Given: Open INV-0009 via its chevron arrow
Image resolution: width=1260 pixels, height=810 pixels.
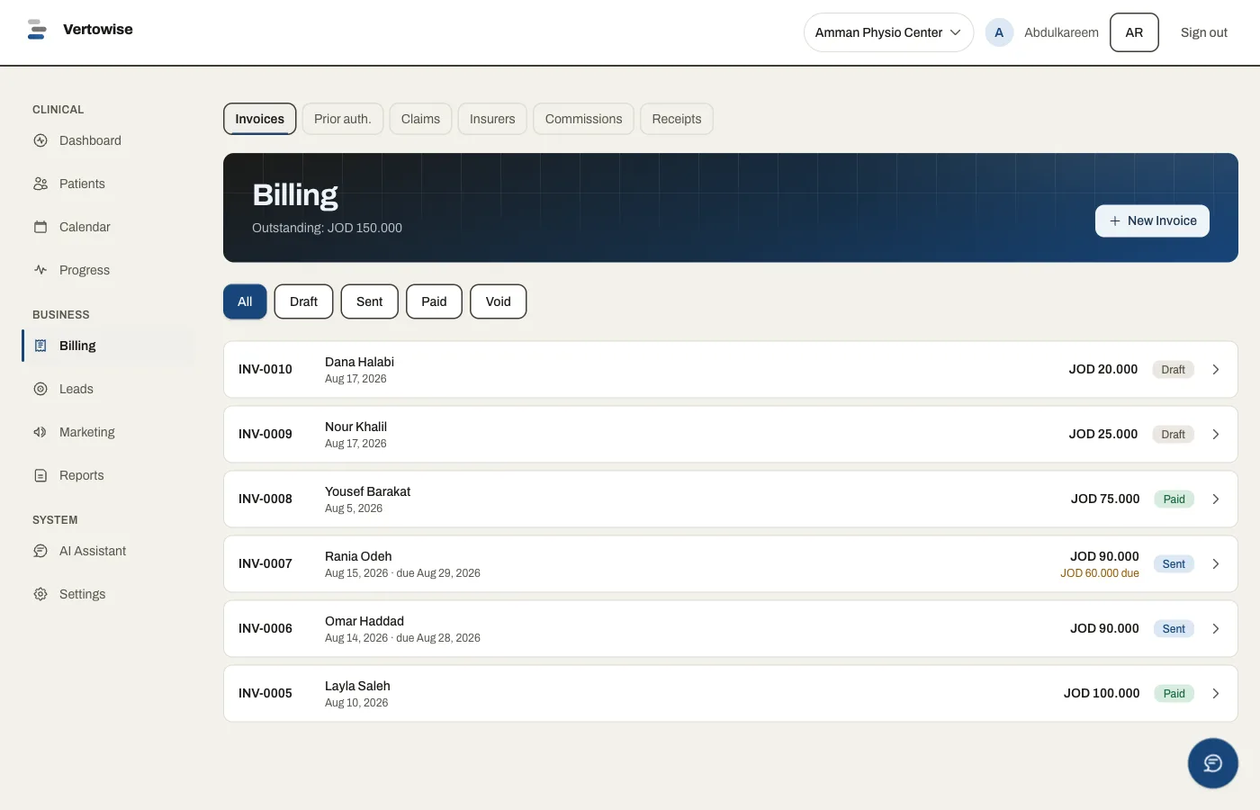Looking at the screenshot, I should point(1216,435).
